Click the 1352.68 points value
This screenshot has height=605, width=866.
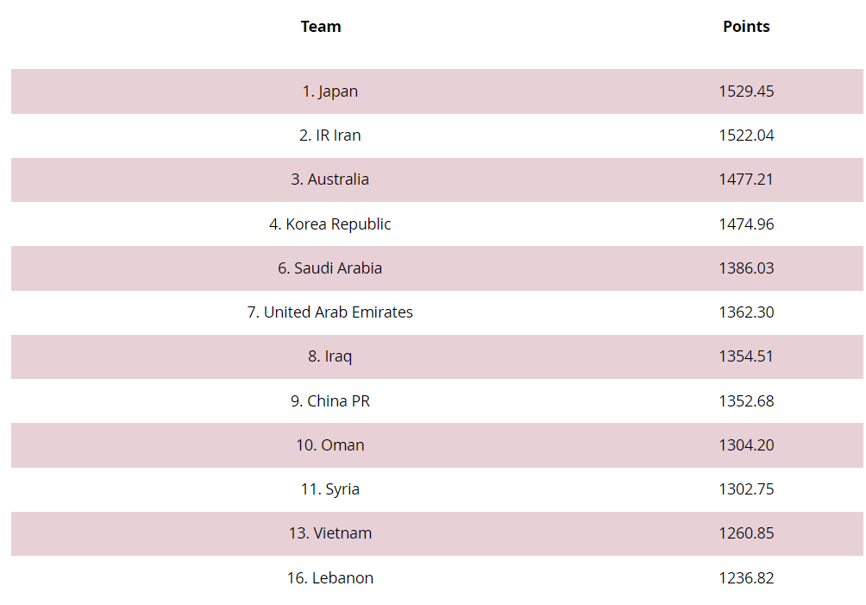tap(746, 401)
